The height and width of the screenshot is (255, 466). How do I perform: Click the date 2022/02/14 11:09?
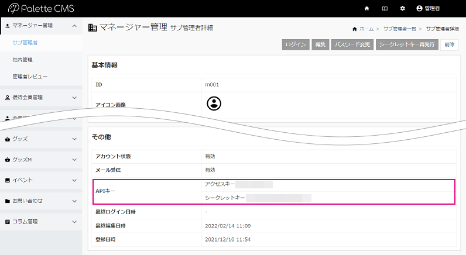(x=228, y=226)
